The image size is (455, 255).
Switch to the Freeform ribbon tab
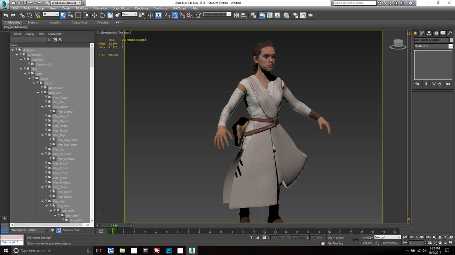[x=34, y=22]
